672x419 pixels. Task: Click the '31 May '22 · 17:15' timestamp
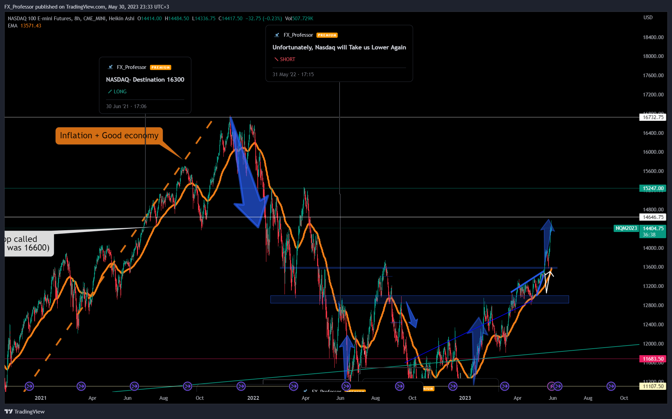point(293,74)
